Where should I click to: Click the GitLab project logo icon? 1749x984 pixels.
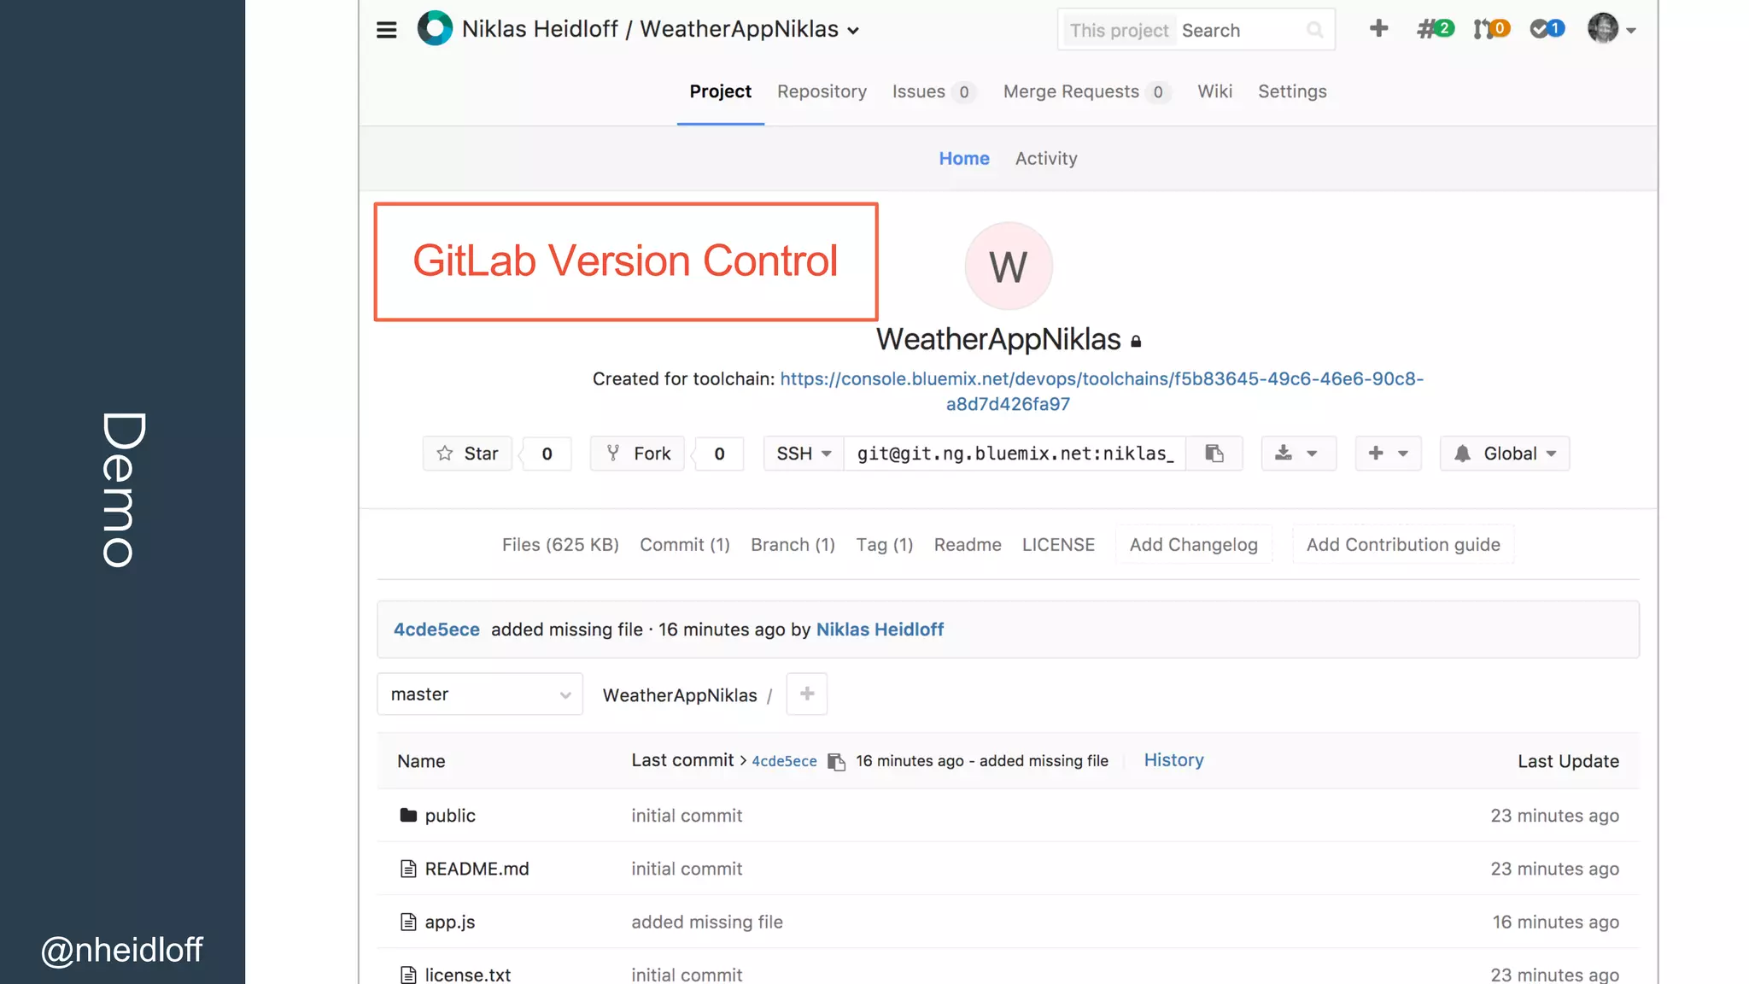click(x=435, y=28)
